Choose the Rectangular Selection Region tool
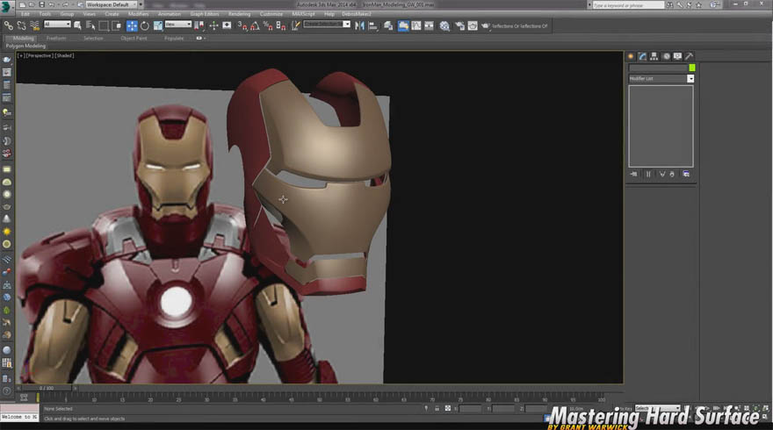This screenshot has width=773, height=430. [x=104, y=25]
